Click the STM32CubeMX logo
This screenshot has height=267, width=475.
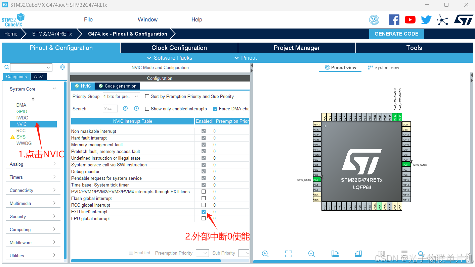click(x=13, y=20)
